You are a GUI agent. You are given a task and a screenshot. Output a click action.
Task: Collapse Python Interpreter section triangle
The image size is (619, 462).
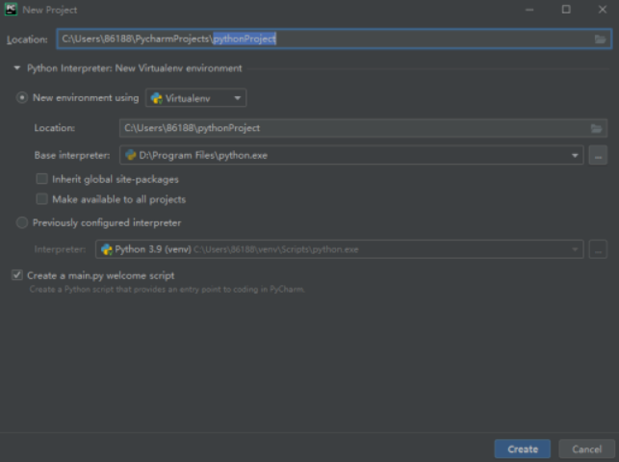pos(17,68)
